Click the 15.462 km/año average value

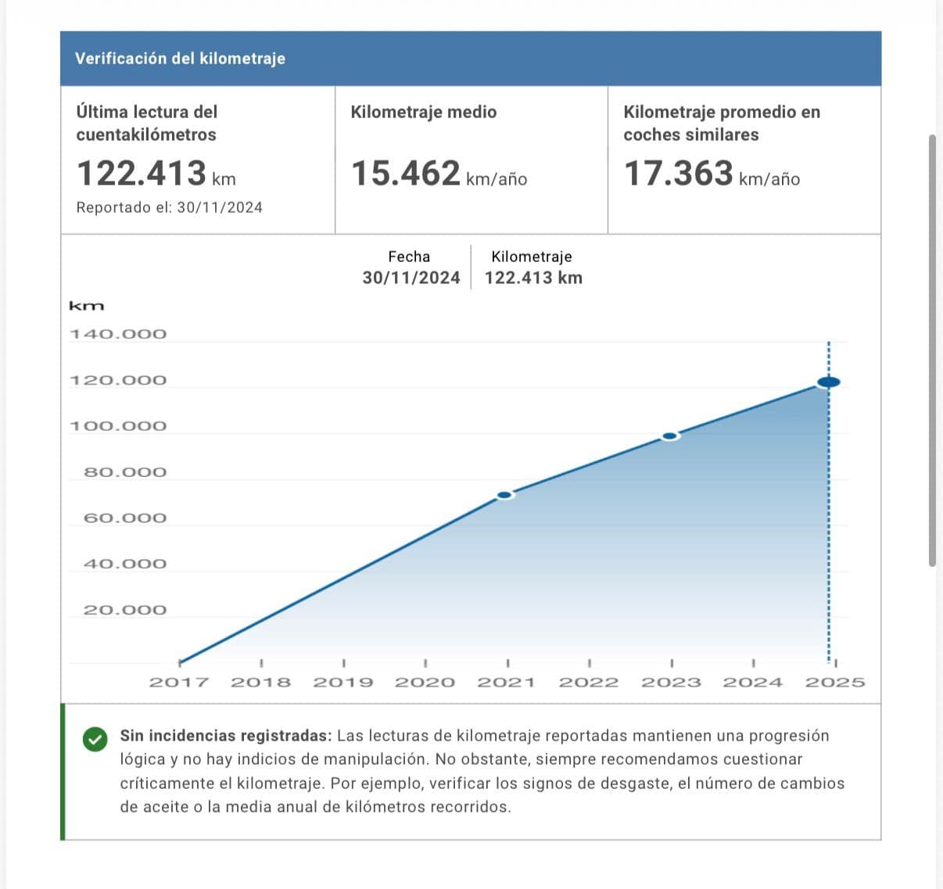pos(438,174)
